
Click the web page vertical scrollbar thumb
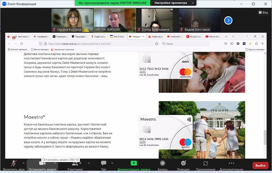pos(265,137)
